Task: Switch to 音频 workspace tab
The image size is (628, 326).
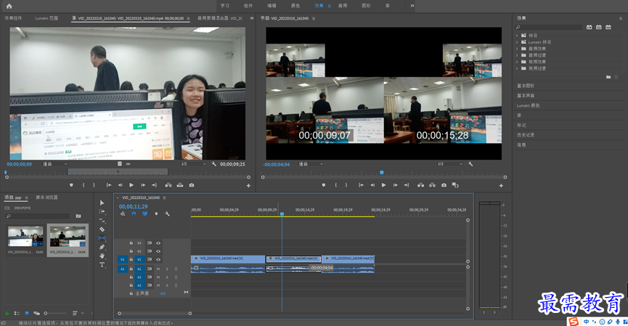Action: [x=343, y=6]
